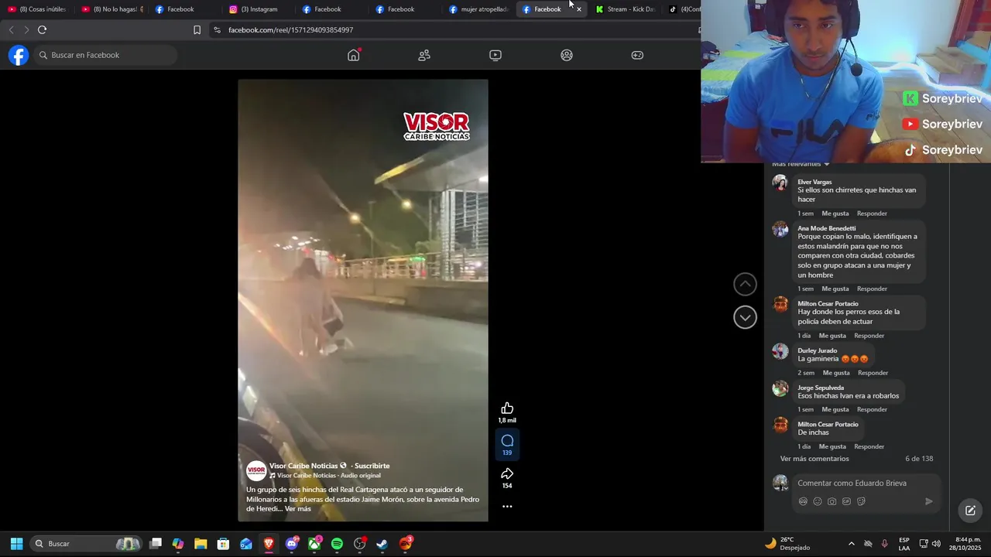This screenshot has height=557, width=991.
Task: Reload the page in browser
Action: (x=42, y=29)
